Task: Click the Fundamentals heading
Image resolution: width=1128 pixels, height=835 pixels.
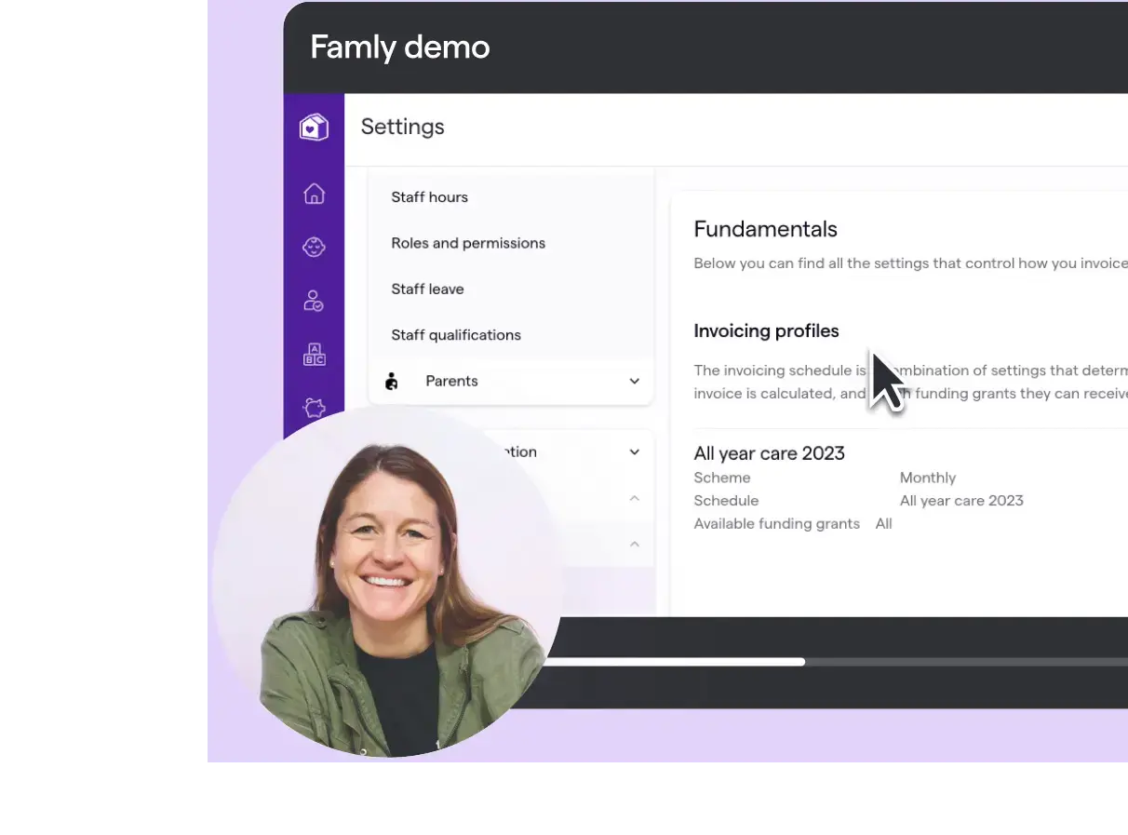Action: point(766,229)
